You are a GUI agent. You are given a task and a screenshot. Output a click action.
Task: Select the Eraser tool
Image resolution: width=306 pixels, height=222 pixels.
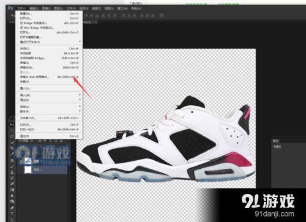[12, 184]
